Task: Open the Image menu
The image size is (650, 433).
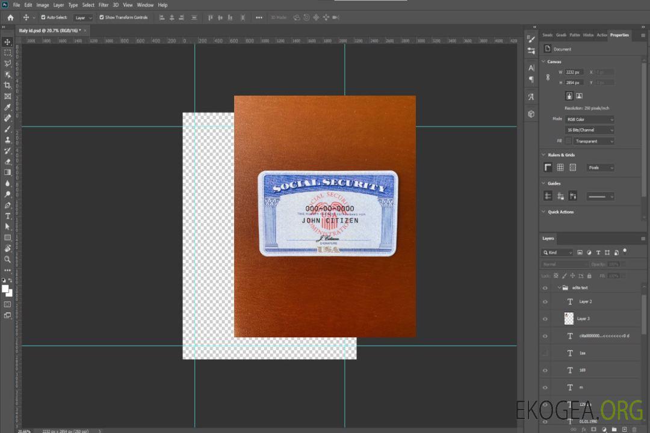Action: pyautogui.click(x=43, y=5)
